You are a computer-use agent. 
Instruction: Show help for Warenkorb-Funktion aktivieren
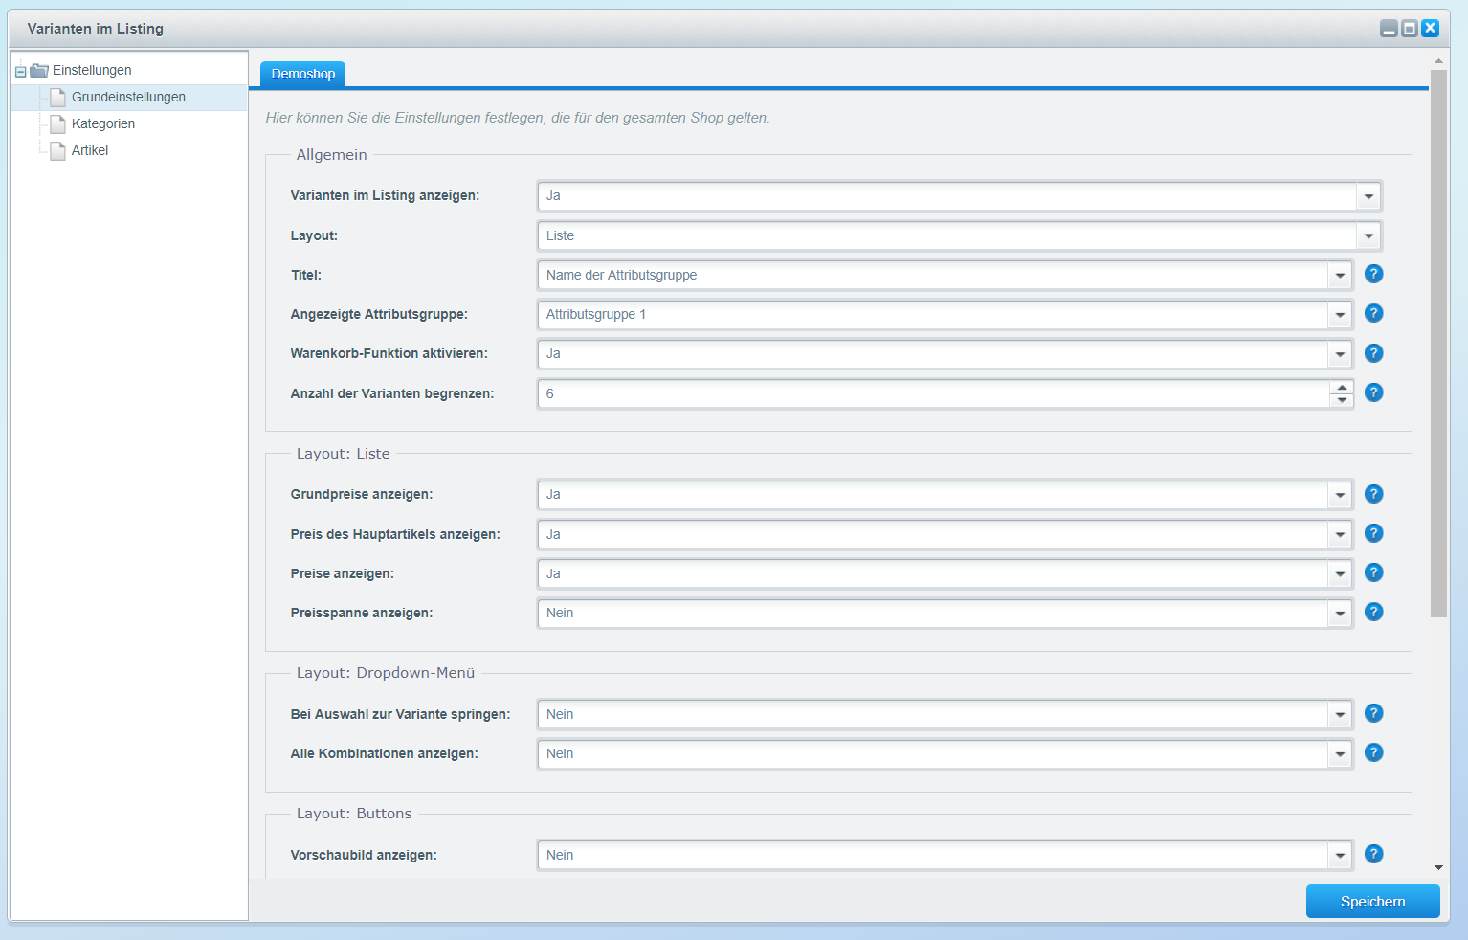1373,353
